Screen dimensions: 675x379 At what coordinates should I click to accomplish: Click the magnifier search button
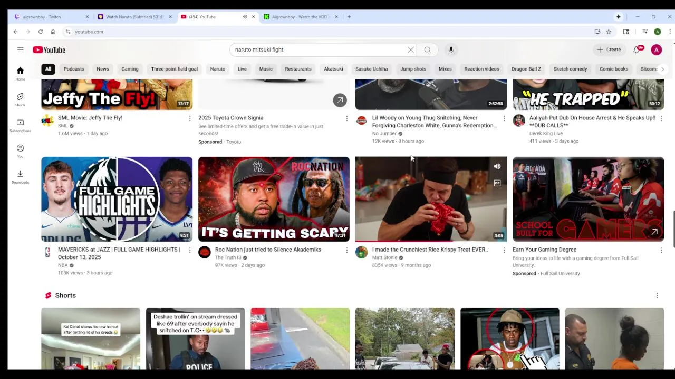pyautogui.click(x=427, y=49)
